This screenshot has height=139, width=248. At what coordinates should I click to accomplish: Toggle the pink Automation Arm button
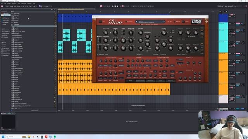(122, 6)
